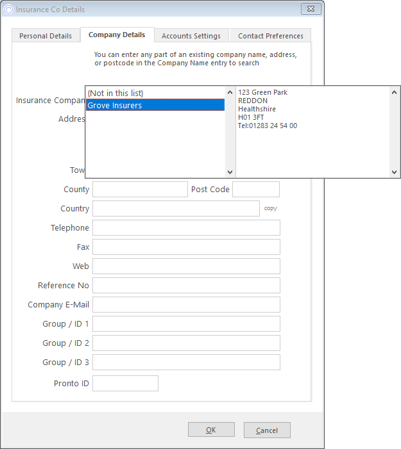Dismiss the dialog with Cancel

tap(267, 430)
